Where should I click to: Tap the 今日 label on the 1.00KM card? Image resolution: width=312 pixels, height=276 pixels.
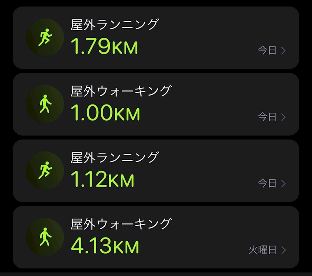point(267,117)
